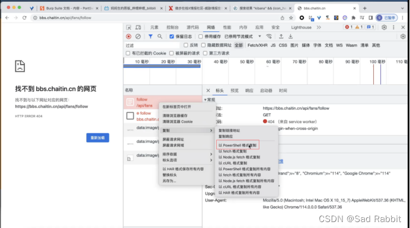Filter requests by JS type
Screen dimensions: 410x228
click(x=273, y=45)
